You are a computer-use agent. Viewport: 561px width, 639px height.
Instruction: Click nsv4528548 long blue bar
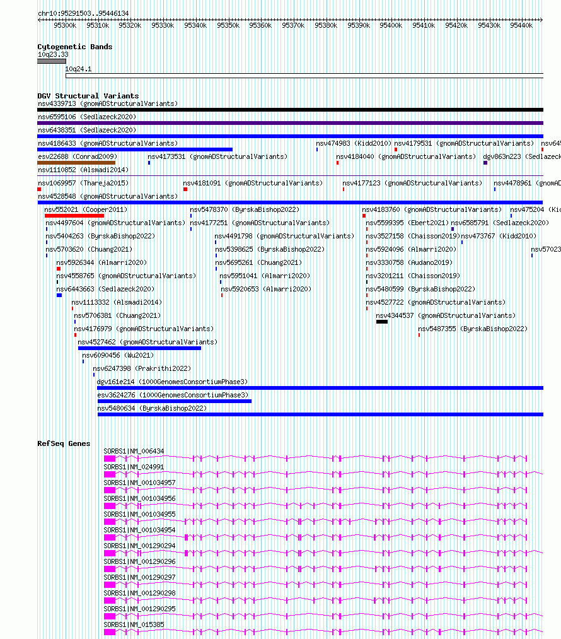(x=291, y=202)
